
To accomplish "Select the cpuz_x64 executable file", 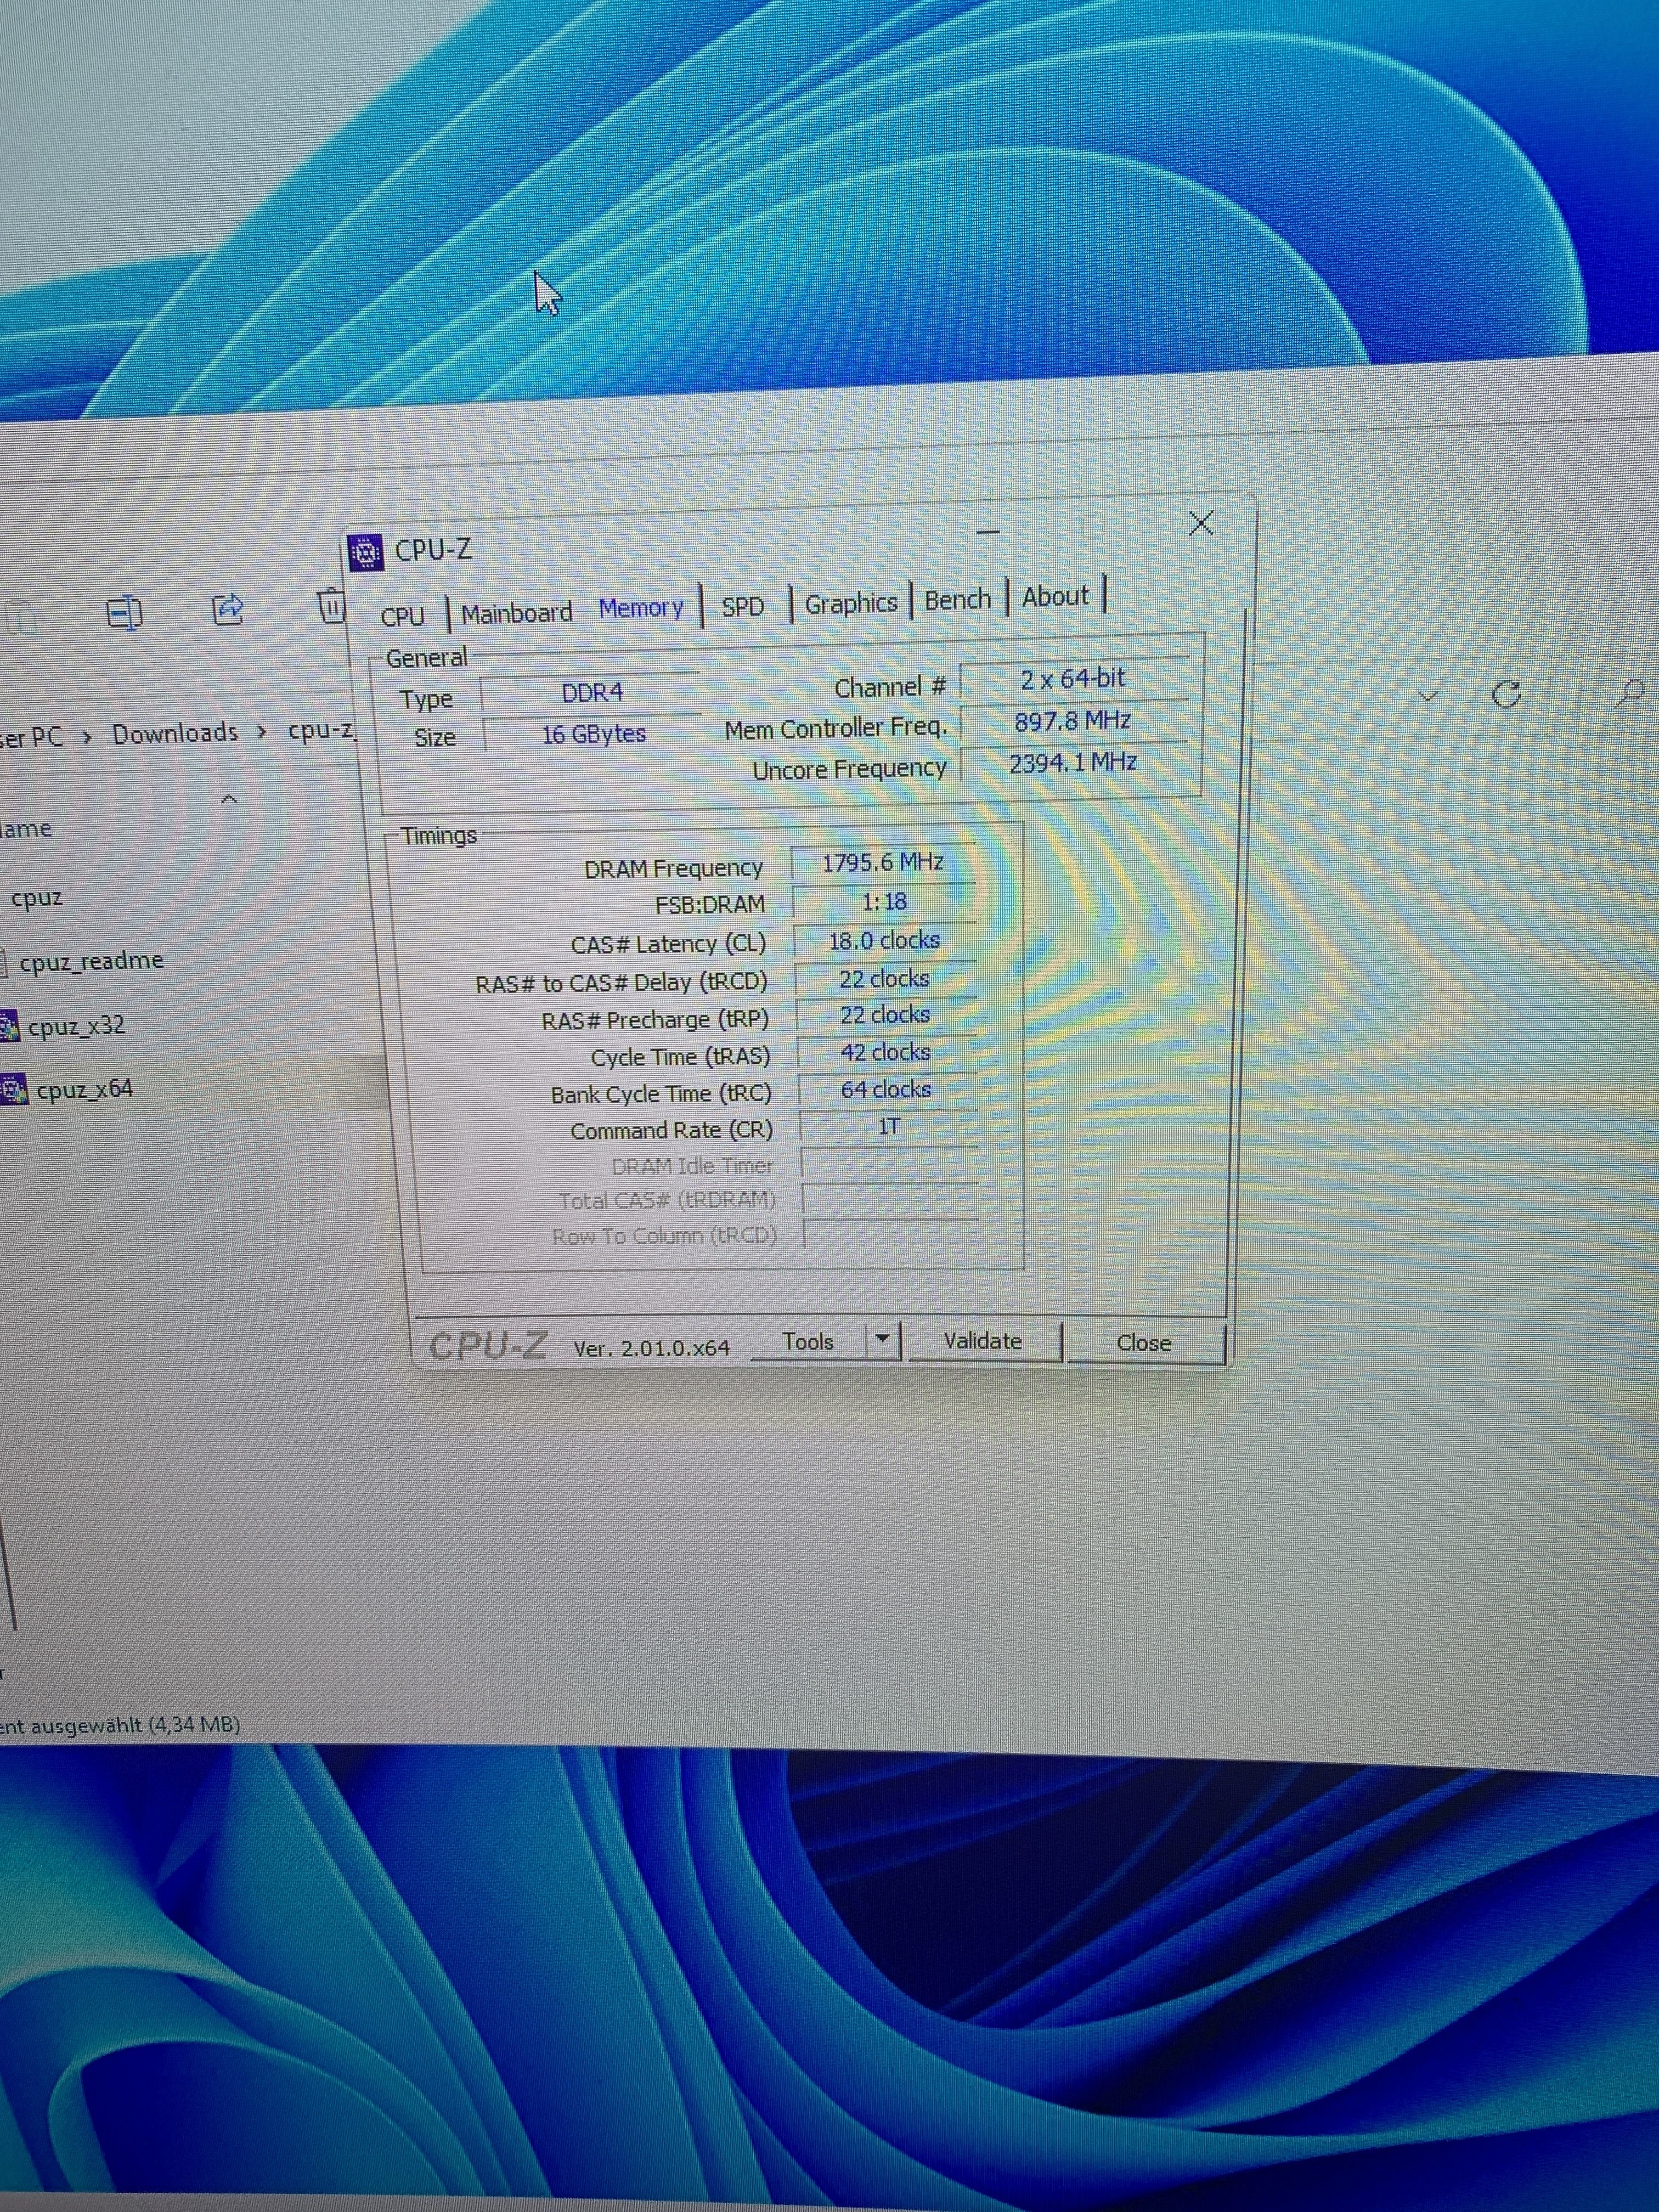I will click(x=84, y=1089).
